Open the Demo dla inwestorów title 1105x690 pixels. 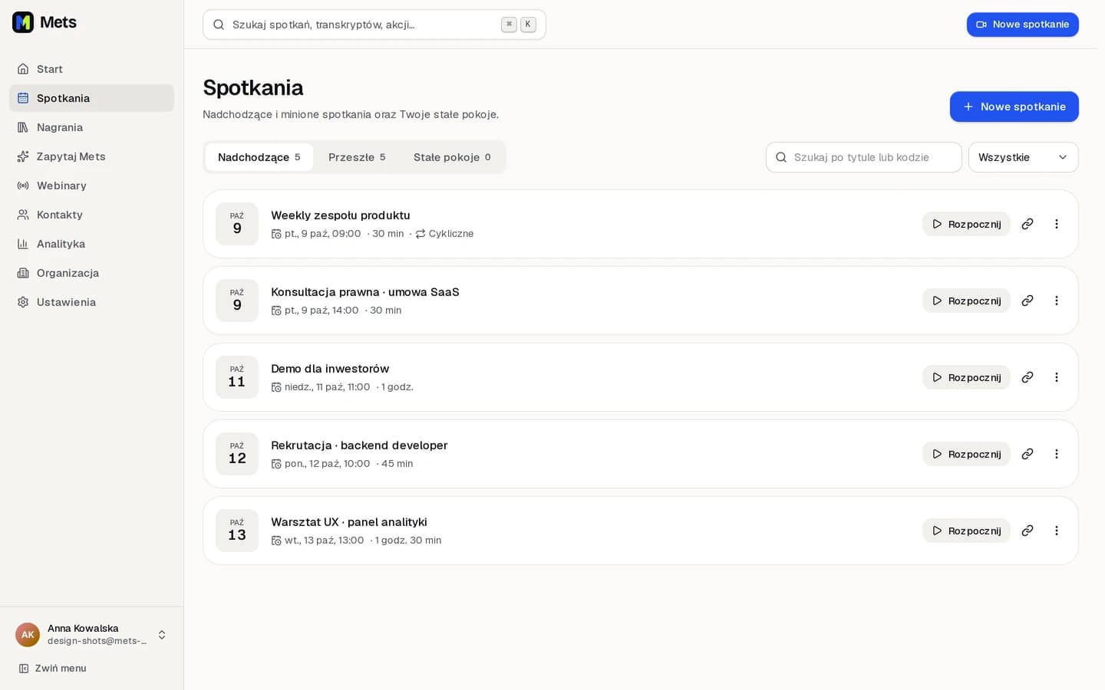[330, 369]
